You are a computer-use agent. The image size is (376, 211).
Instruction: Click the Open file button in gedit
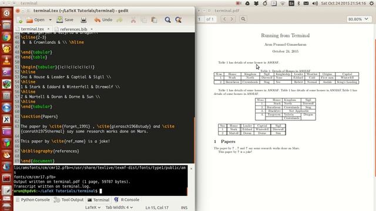35,20
